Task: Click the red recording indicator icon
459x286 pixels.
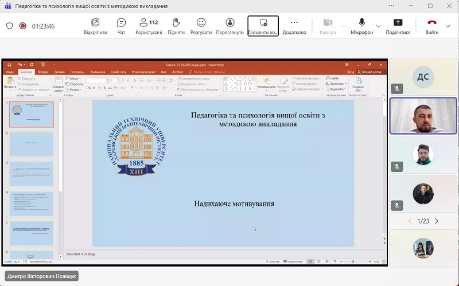Action: click(23, 26)
